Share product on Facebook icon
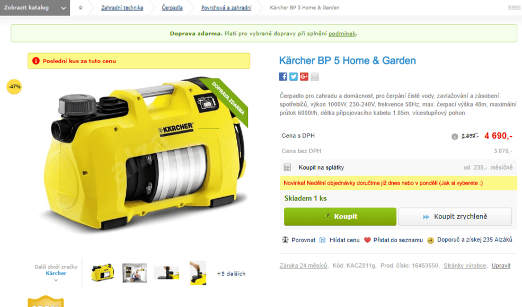This screenshot has width=522, height=307. pyautogui.click(x=283, y=76)
